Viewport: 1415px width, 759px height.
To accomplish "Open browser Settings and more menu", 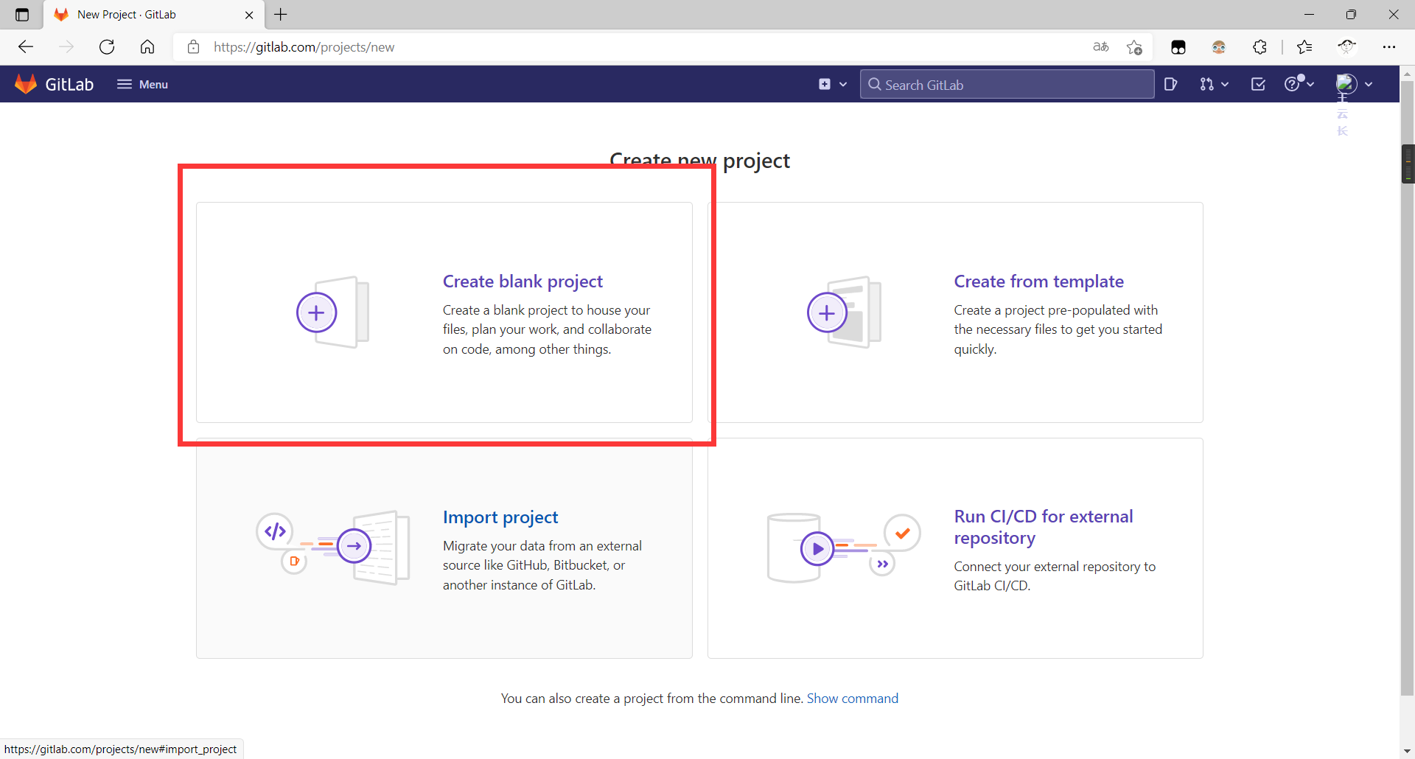I will point(1389,47).
